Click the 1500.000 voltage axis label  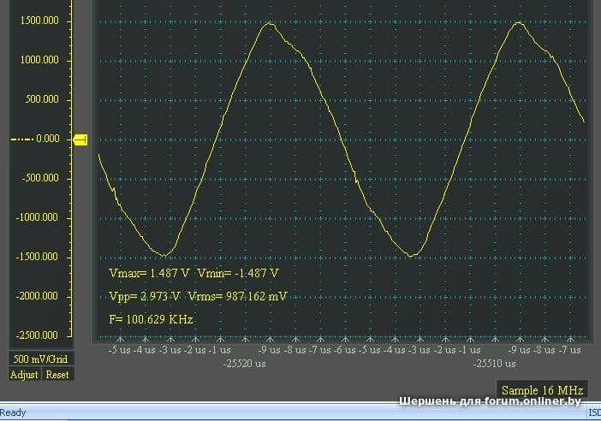coord(39,21)
